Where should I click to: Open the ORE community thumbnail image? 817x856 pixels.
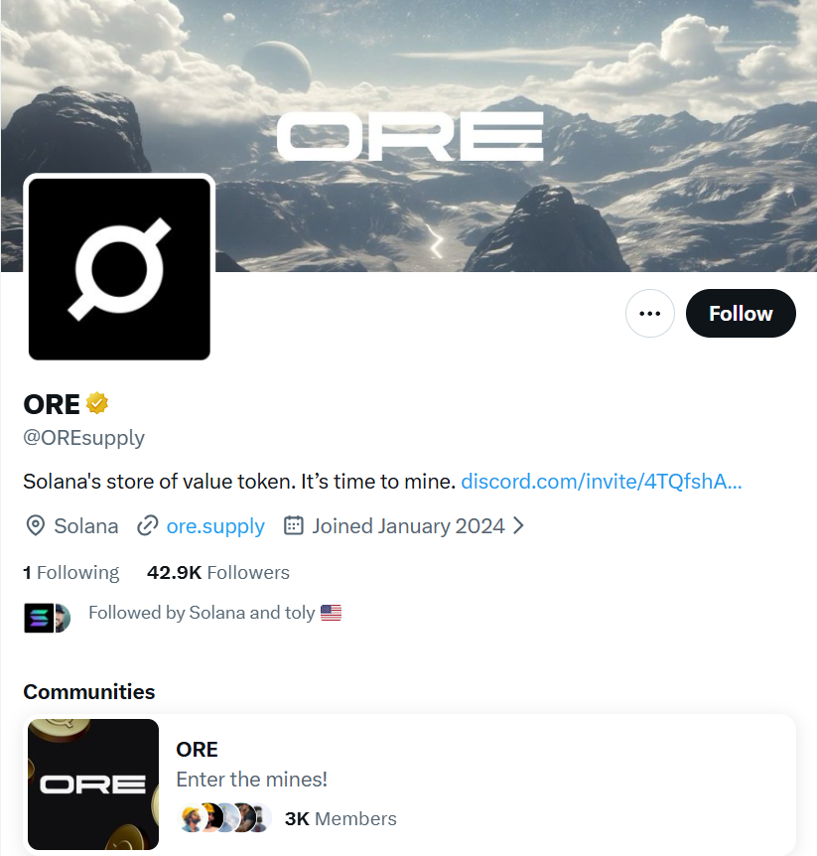93,785
